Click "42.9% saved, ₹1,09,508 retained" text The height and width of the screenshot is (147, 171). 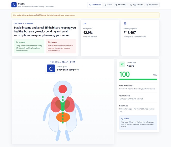pos(131,99)
